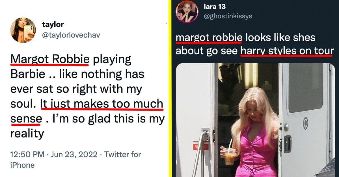Click the word "Barbie" in taylor's tweet
This screenshot has height=177, width=339.
click(28, 74)
